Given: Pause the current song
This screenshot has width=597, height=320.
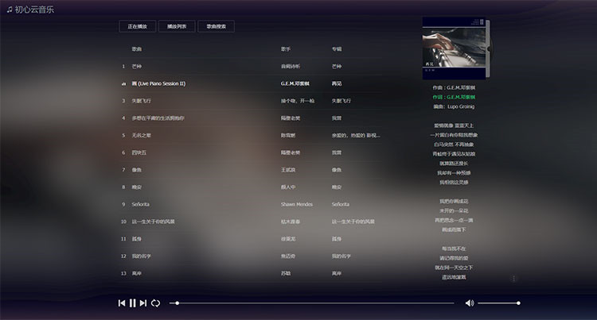Looking at the screenshot, I should (x=132, y=303).
